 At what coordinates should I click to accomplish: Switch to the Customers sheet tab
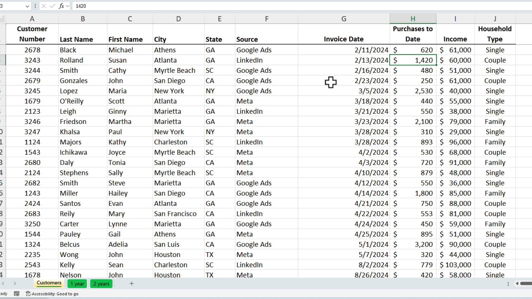49,283
